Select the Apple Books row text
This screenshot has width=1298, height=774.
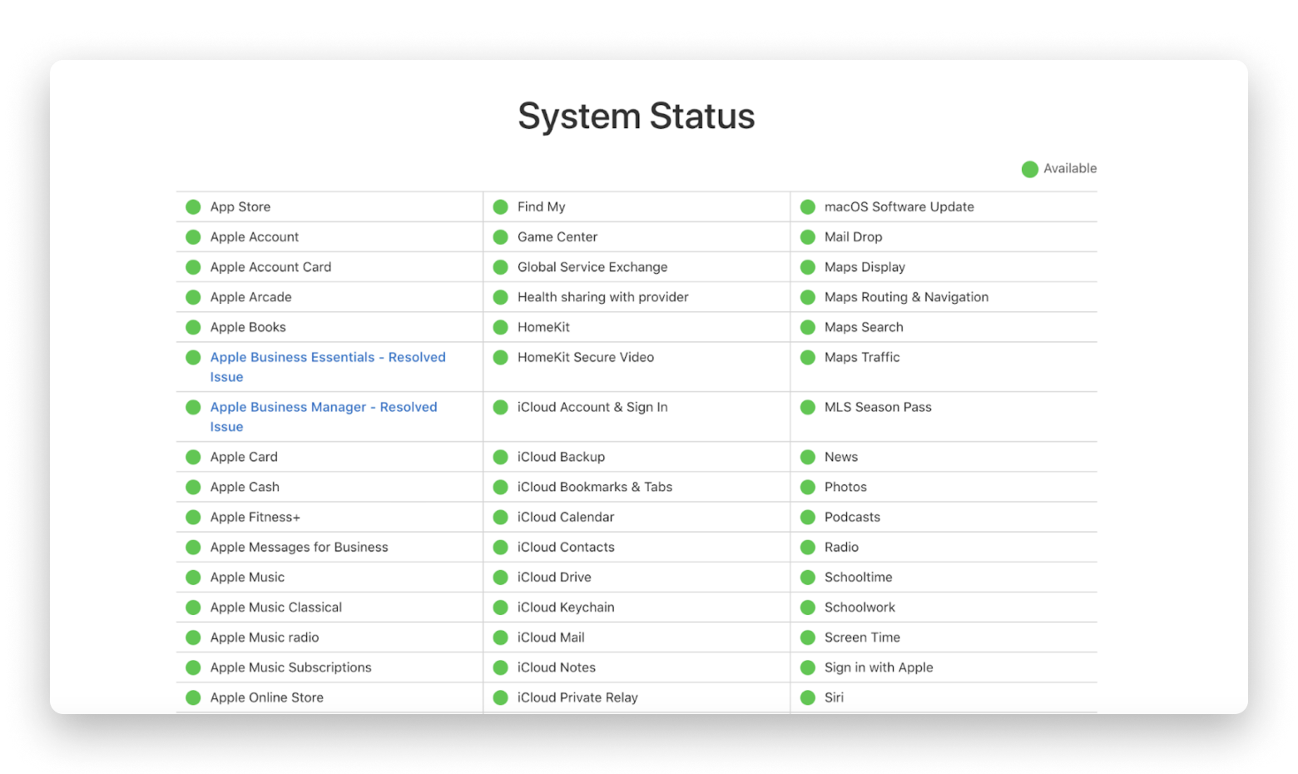click(248, 327)
